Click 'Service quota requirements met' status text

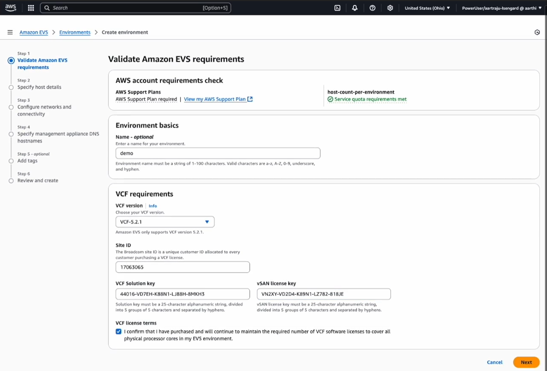pos(370,99)
